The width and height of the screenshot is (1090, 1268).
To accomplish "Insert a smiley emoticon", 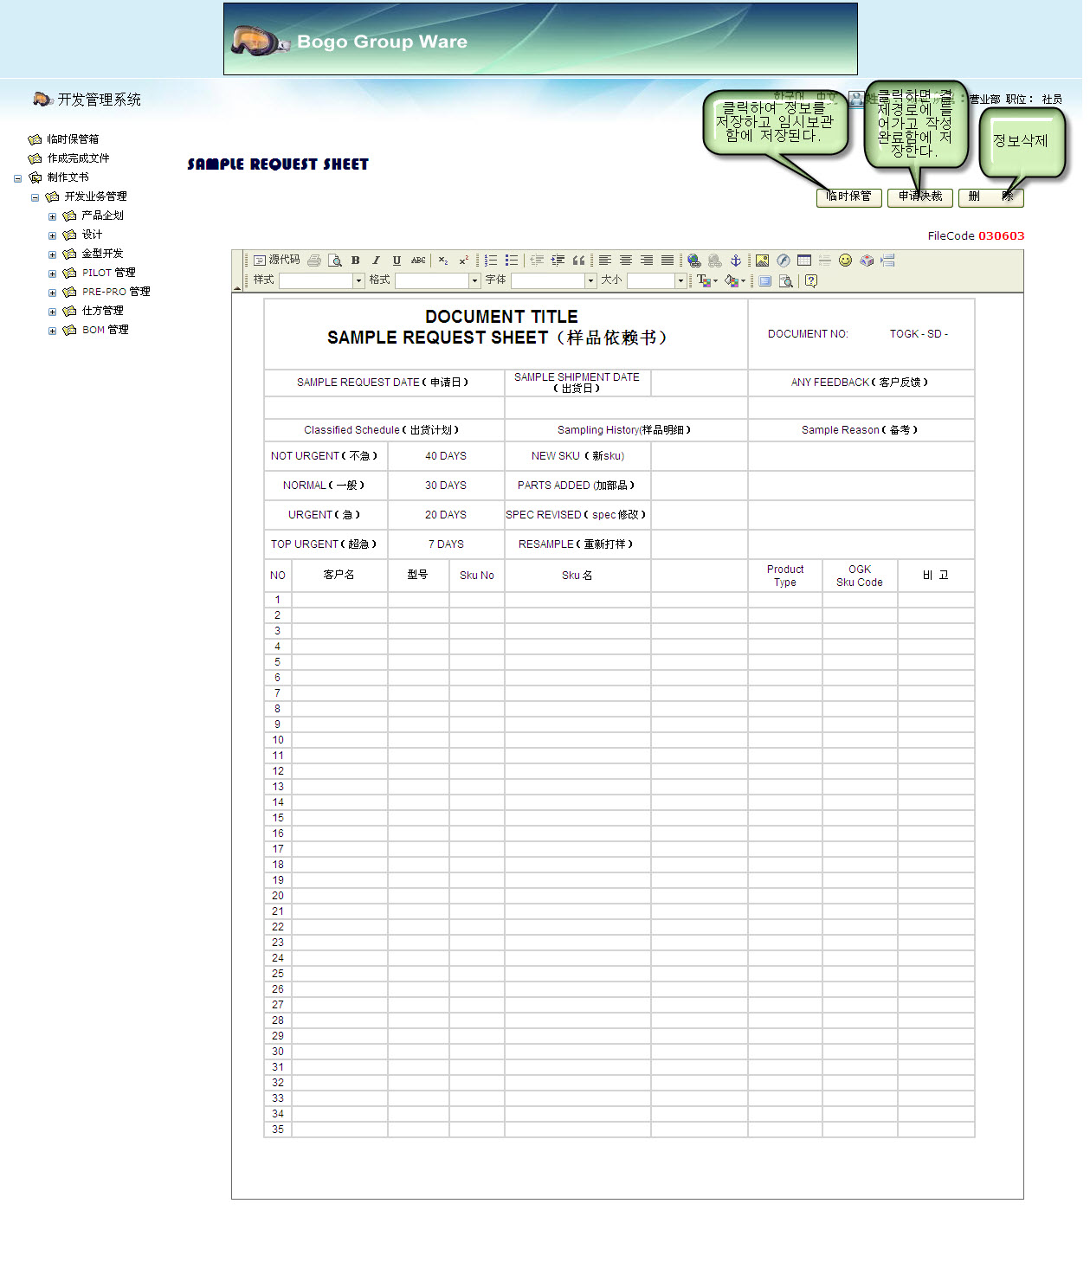I will point(846,261).
